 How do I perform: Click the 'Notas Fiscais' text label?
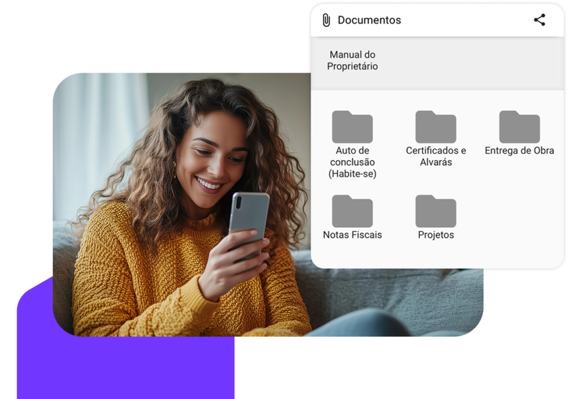tap(352, 235)
